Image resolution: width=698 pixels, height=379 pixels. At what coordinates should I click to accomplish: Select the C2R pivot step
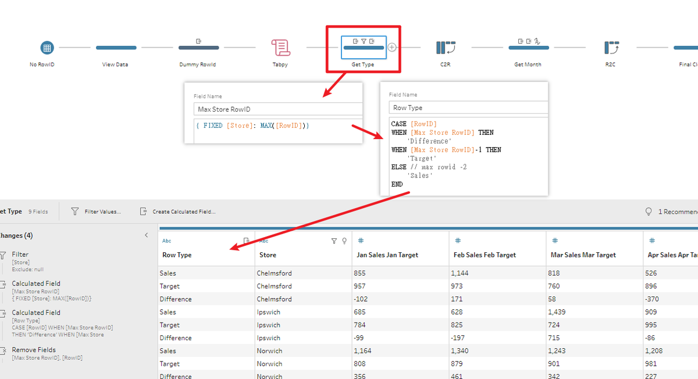pyautogui.click(x=446, y=47)
